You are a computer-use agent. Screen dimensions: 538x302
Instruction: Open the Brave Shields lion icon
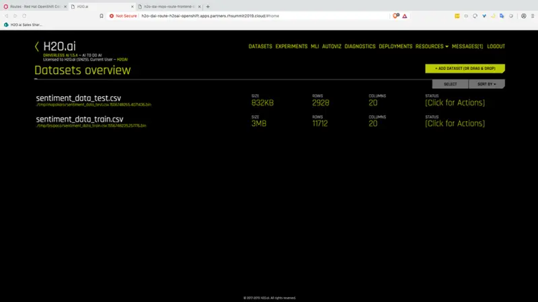[395, 15]
